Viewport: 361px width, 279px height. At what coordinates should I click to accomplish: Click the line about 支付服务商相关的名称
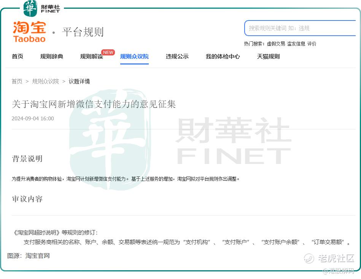[187, 242]
